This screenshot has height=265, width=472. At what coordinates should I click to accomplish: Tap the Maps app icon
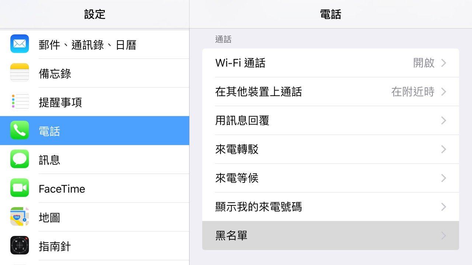click(20, 216)
